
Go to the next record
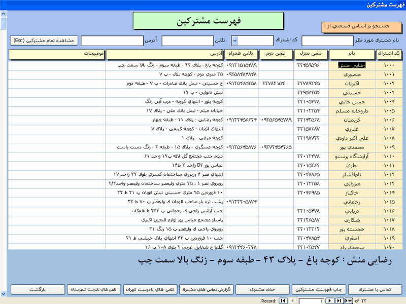point(329,300)
